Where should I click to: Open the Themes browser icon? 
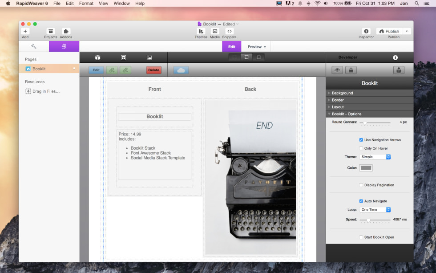click(201, 31)
